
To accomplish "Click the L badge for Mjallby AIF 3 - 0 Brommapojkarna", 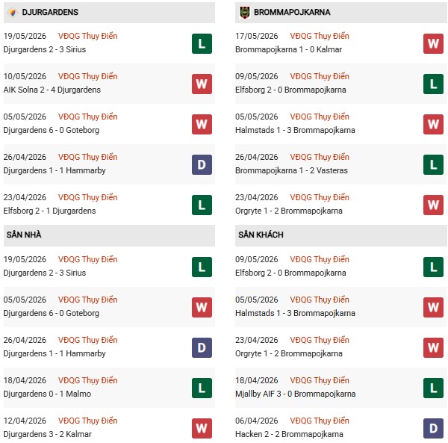I will point(433,388).
